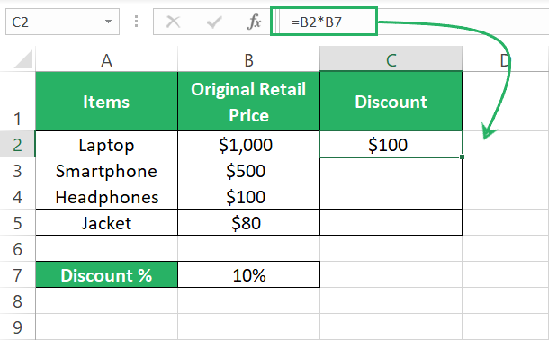Select row 7 header
Screen dimensions: 549x340
pos(17,274)
